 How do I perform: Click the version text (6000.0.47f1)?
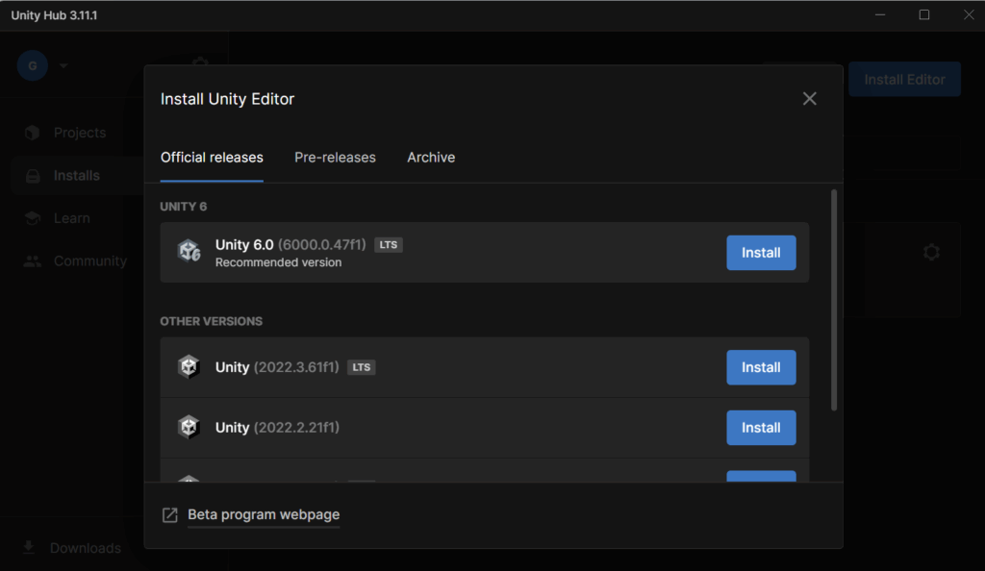[321, 245]
